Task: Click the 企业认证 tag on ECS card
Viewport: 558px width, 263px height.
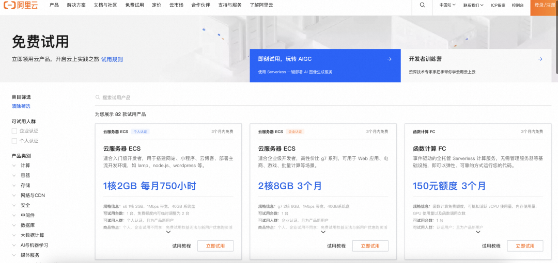Action: click(x=295, y=131)
